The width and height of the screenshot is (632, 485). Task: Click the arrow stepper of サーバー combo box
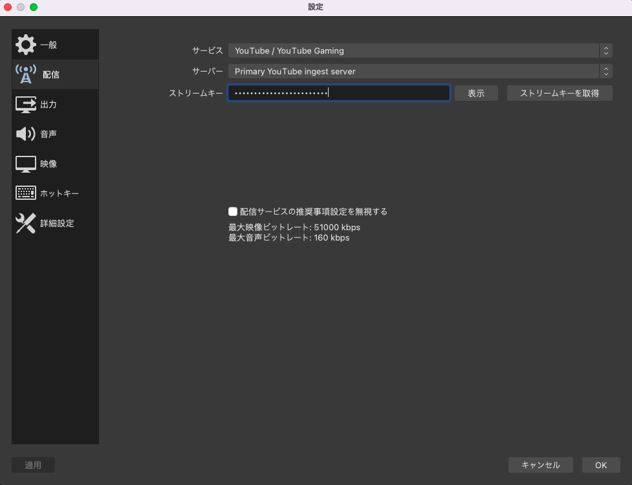click(x=605, y=71)
